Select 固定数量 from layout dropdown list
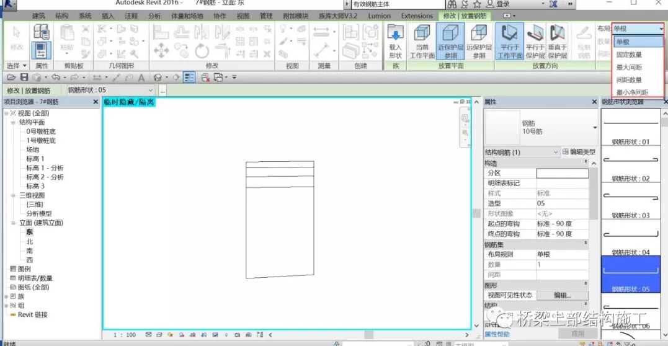Viewport: 668px width, 346px height. 629,55
